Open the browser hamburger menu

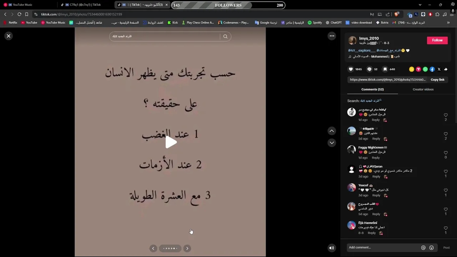pyautogui.click(x=452, y=14)
